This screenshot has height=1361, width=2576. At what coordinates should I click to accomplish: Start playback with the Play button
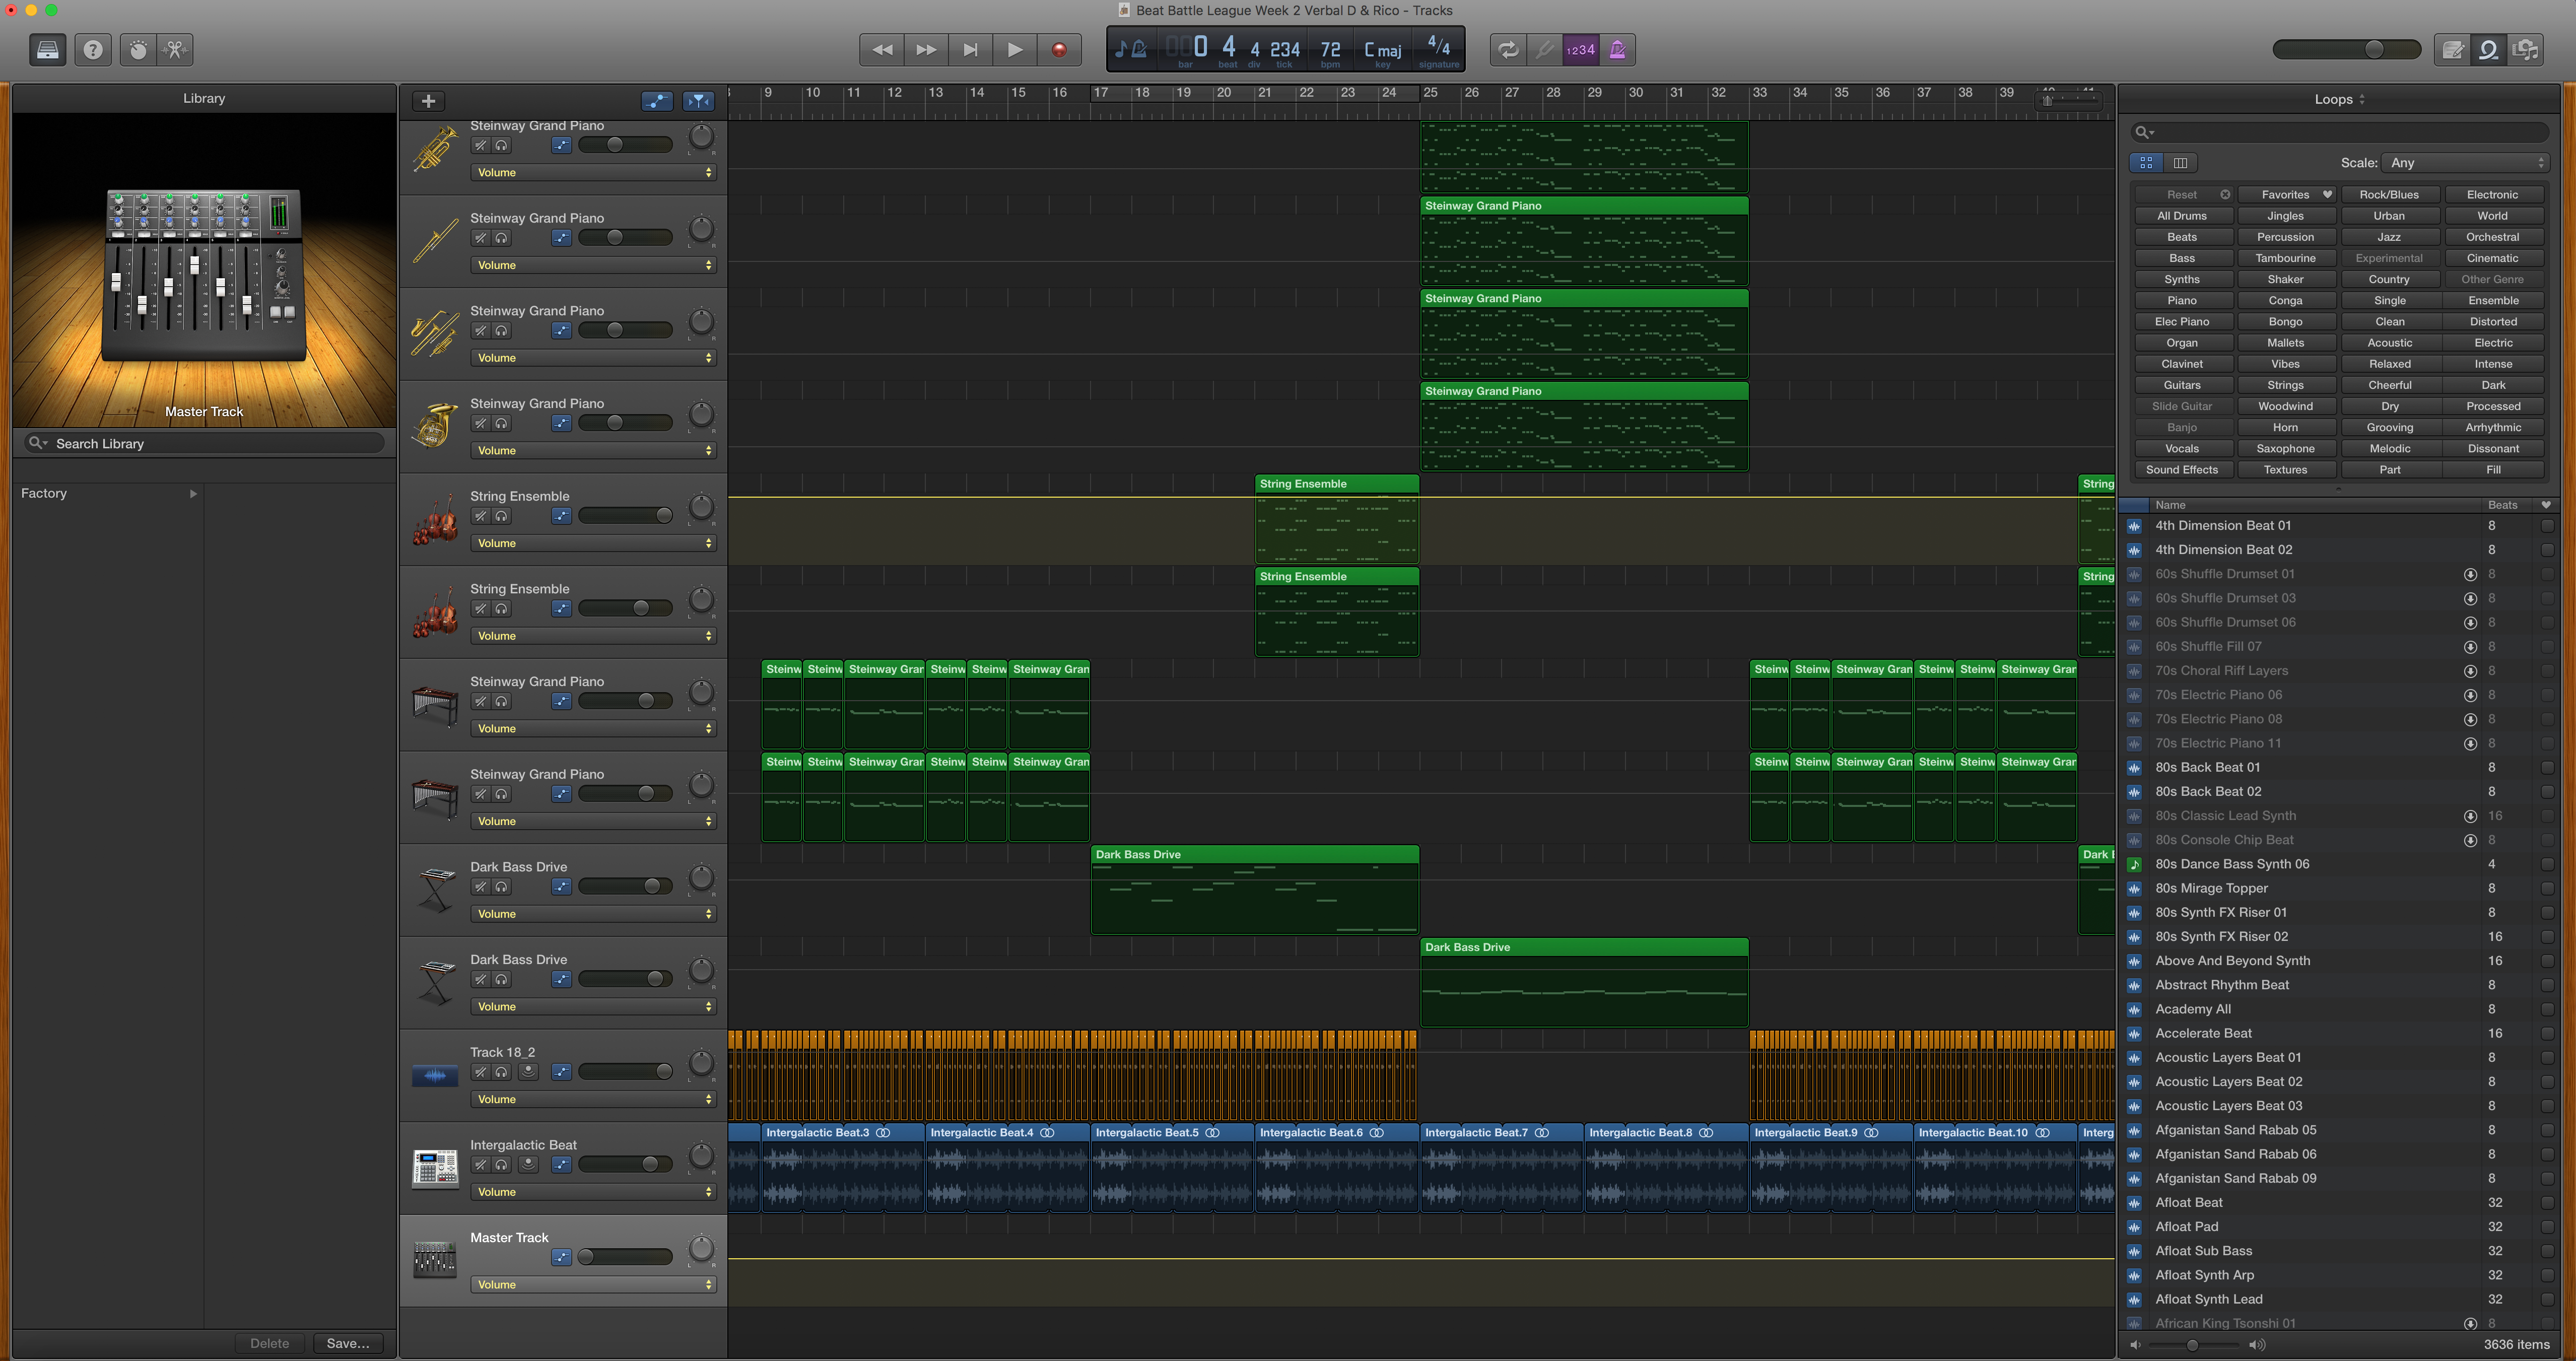(1014, 50)
